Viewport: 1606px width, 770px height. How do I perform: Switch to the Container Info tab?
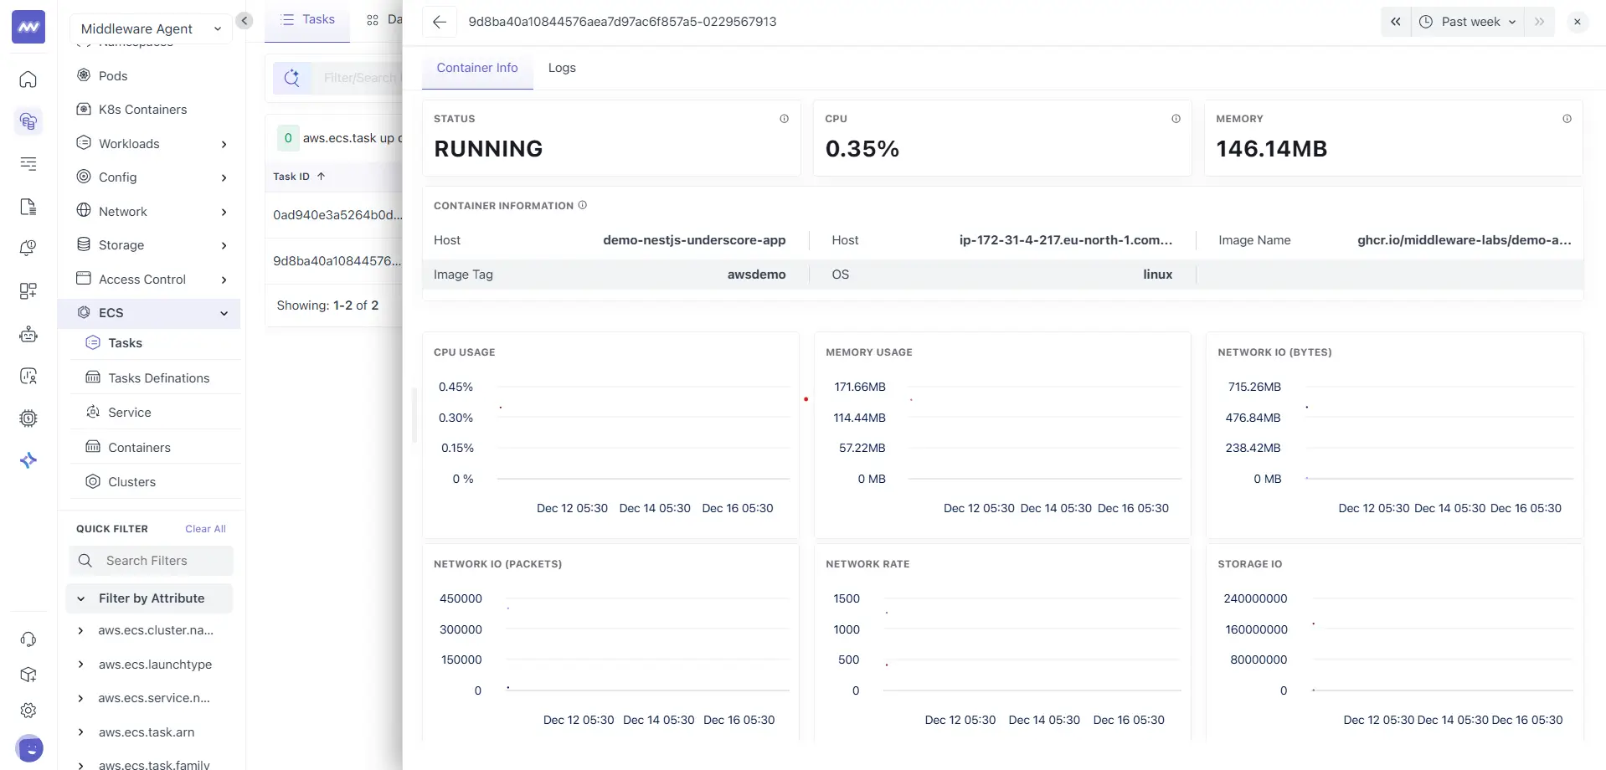[477, 68]
